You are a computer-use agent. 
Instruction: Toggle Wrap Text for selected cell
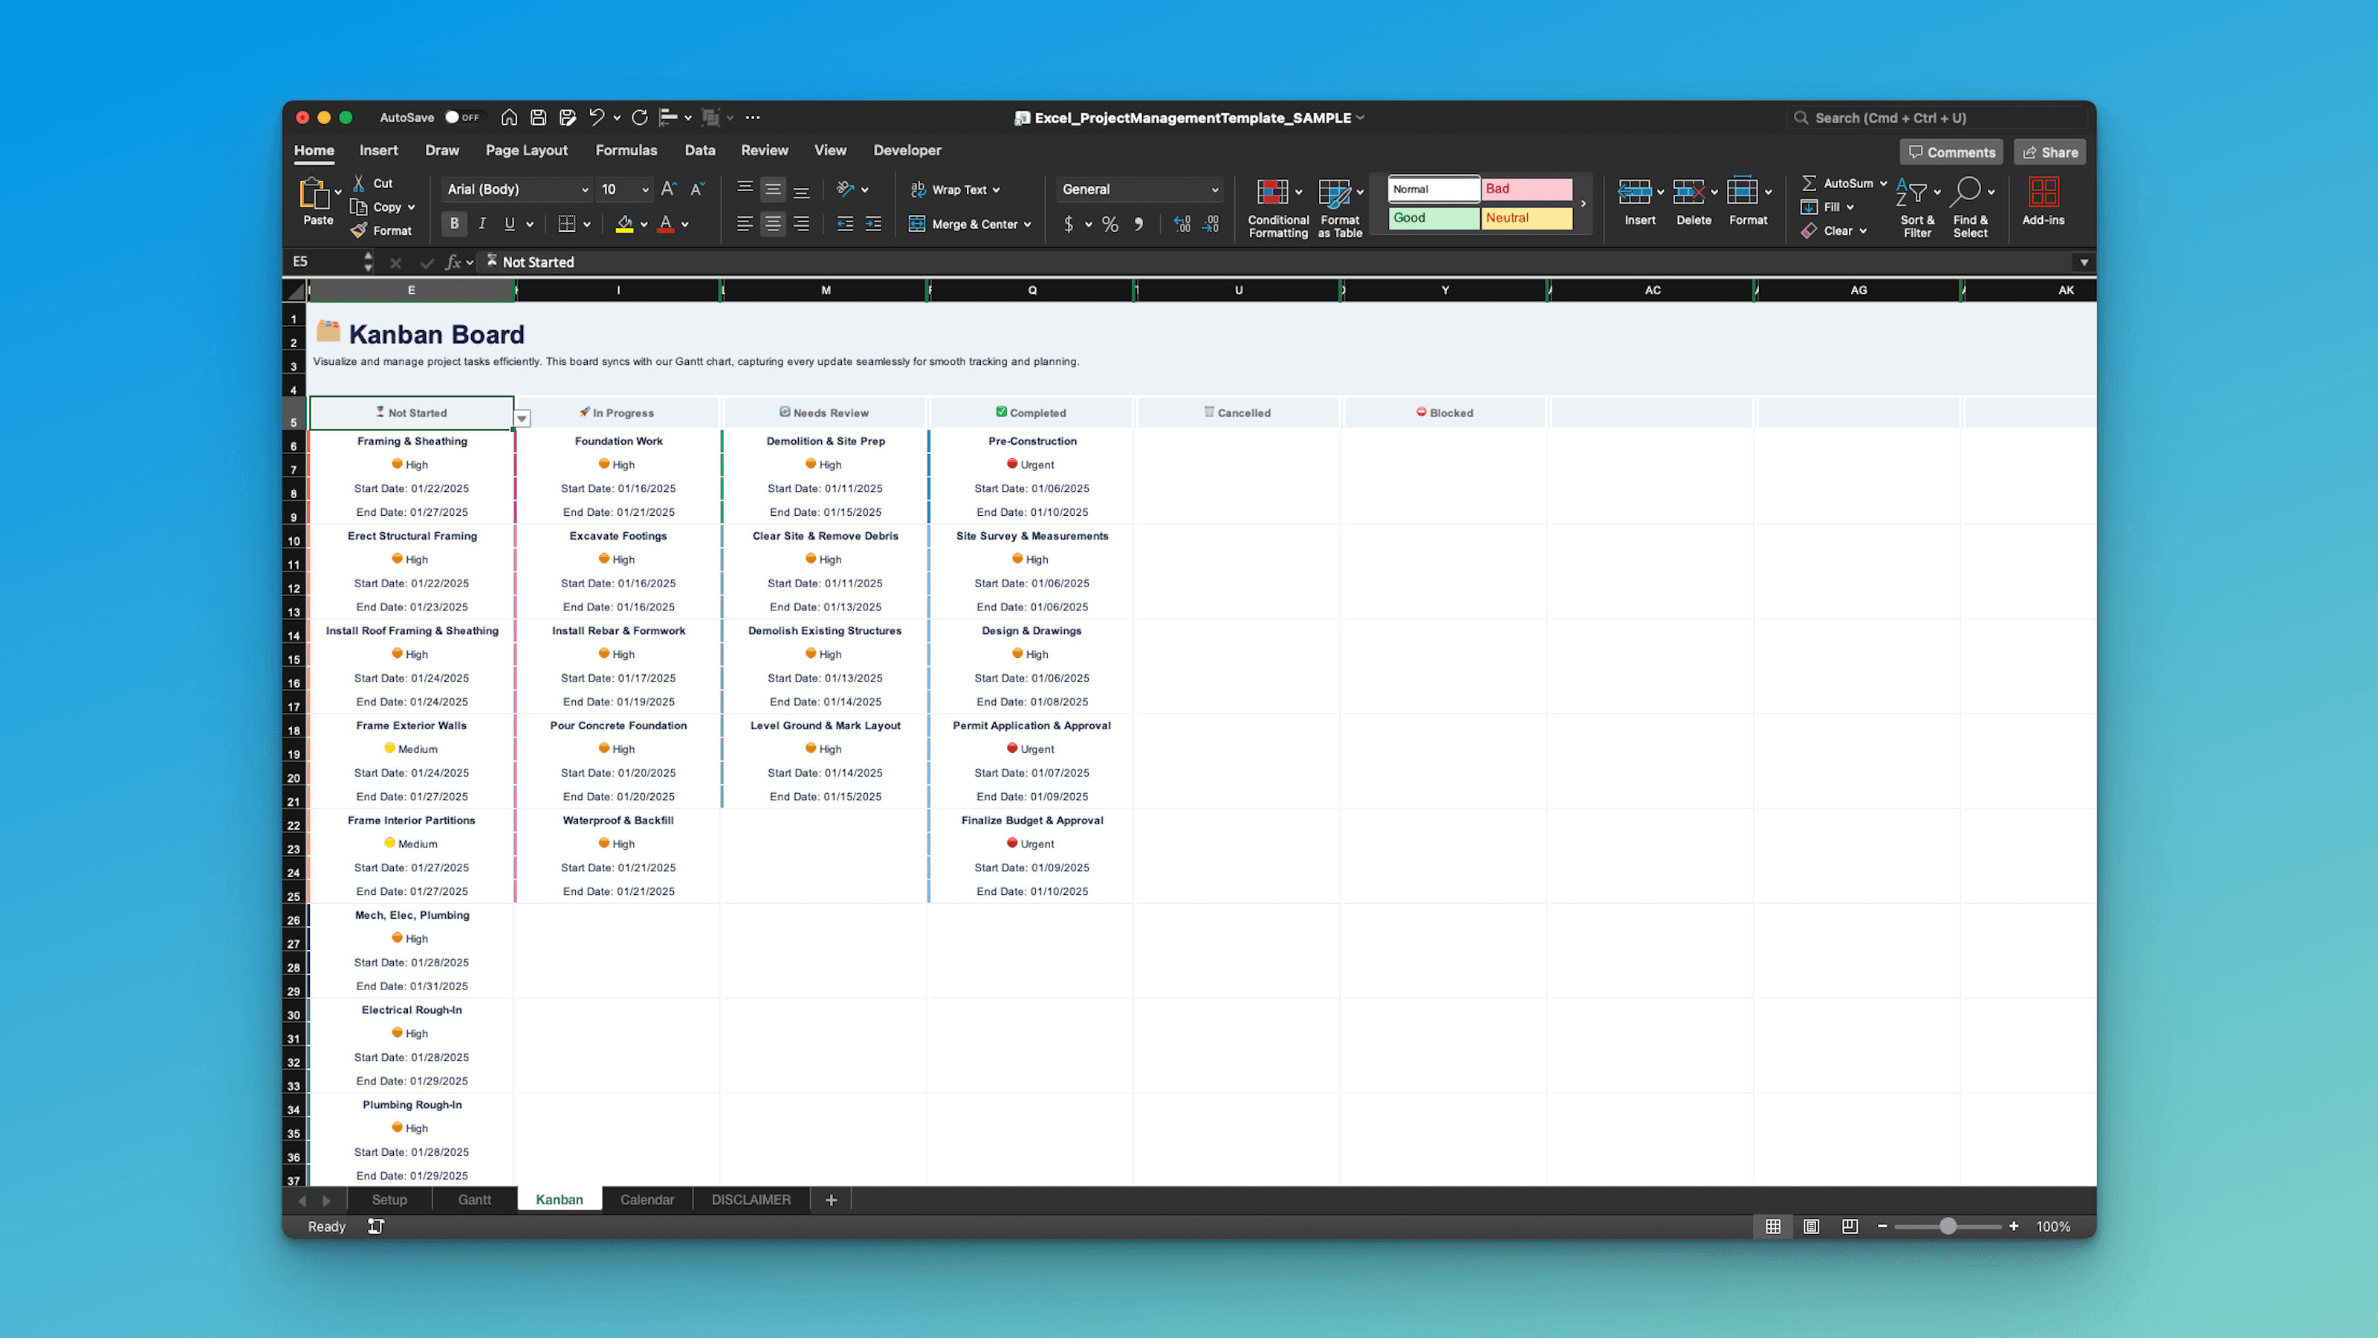[x=956, y=190]
